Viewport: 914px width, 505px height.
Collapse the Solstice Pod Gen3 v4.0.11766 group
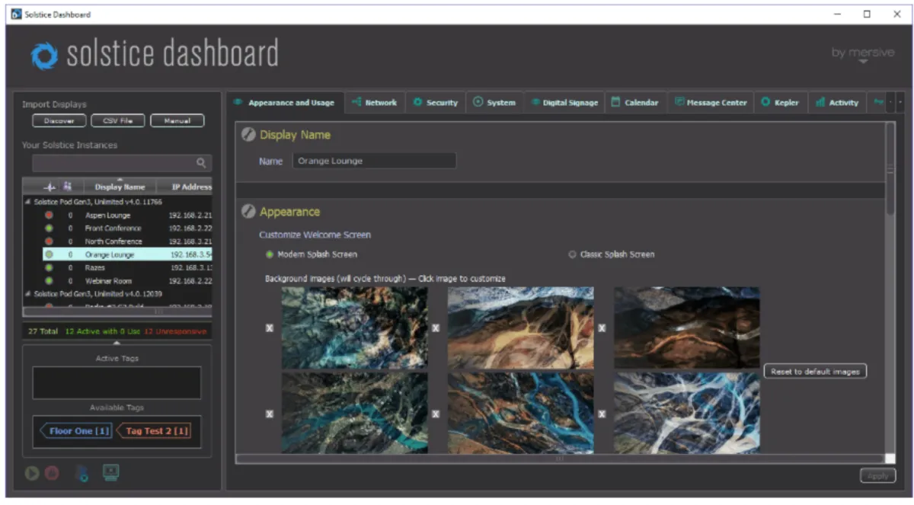(x=28, y=202)
